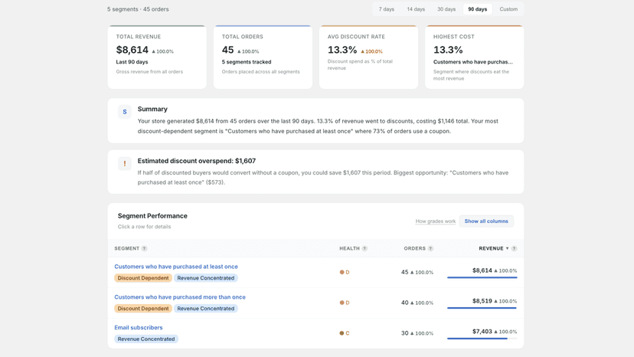Click the 40 orders value
The width and height of the screenshot is (634, 357).
point(405,303)
